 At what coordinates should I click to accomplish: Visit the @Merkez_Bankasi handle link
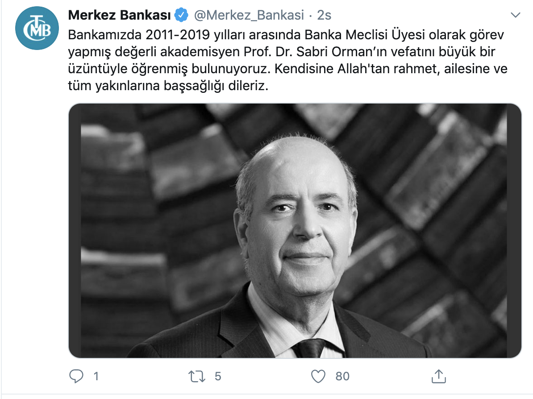click(249, 15)
